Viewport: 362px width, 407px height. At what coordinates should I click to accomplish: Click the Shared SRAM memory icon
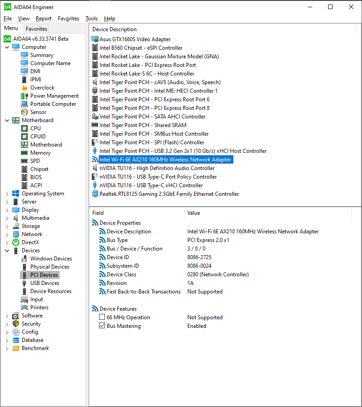(95, 125)
